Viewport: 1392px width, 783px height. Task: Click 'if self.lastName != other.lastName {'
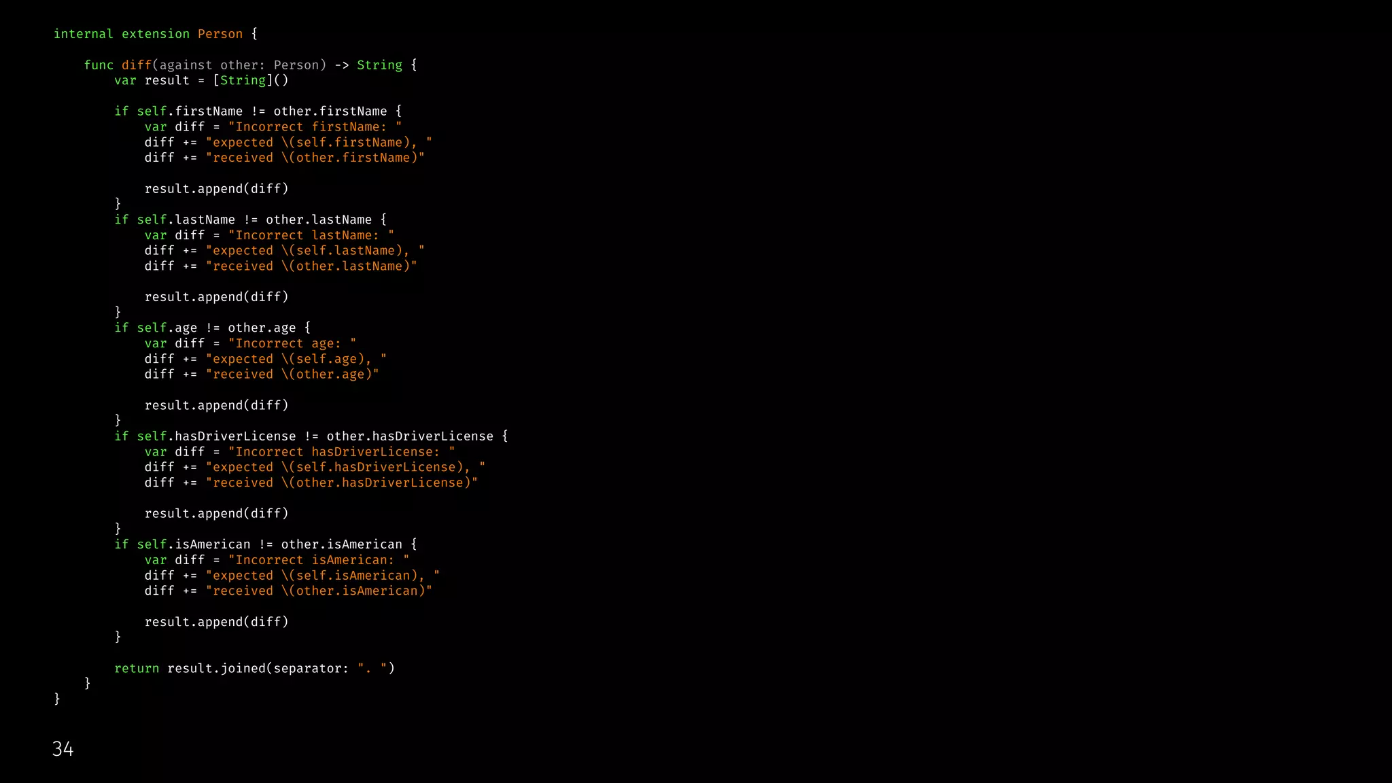coord(250,220)
